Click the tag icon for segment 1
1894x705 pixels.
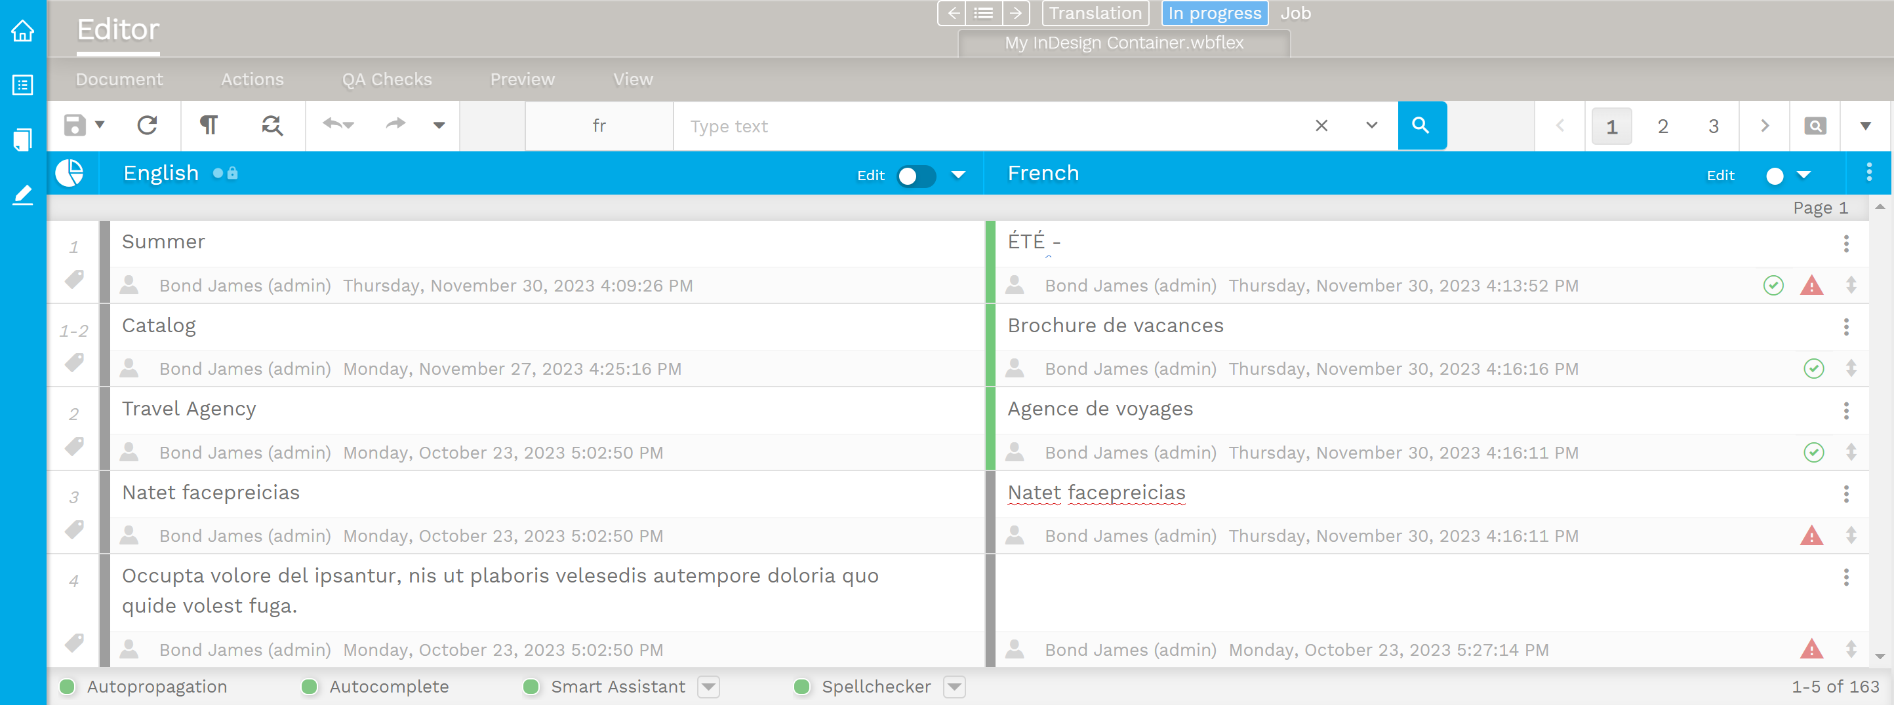[x=74, y=280]
